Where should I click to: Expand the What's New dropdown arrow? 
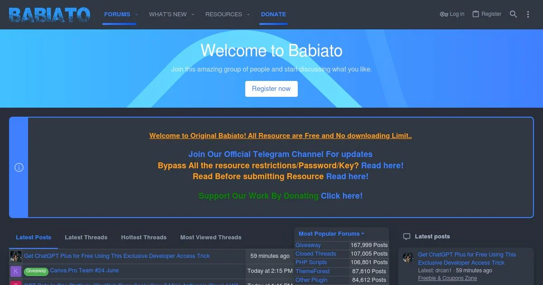coord(193,14)
